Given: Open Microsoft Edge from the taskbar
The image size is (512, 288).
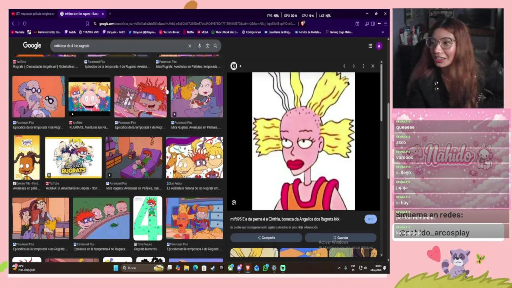Looking at the screenshot, I should pos(195,268).
